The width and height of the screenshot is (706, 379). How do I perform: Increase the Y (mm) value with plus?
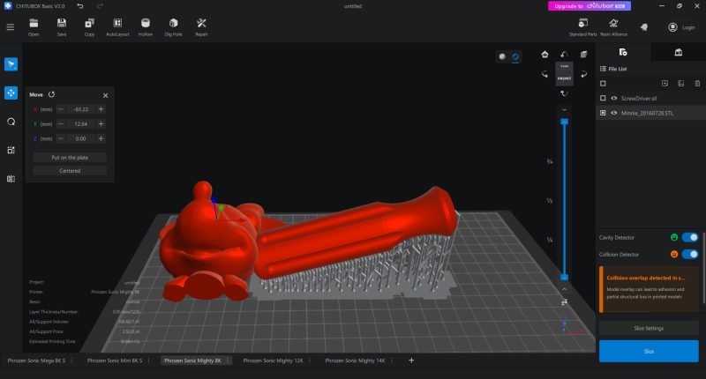(101, 124)
